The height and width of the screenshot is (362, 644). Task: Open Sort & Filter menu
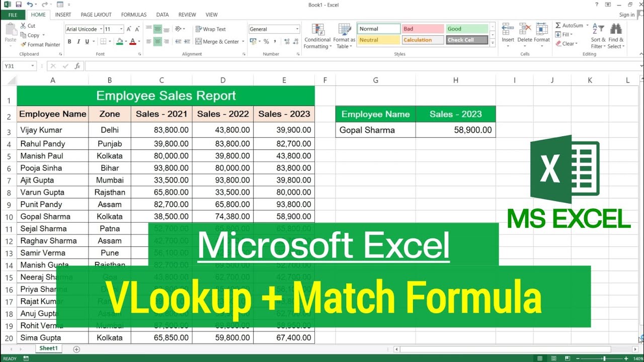click(598, 36)
